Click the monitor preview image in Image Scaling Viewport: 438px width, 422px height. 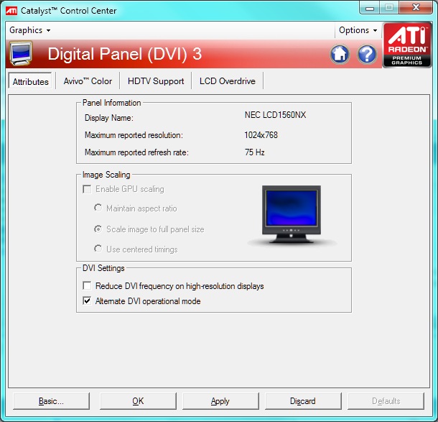pyautogui.click(x=292, y=216)
